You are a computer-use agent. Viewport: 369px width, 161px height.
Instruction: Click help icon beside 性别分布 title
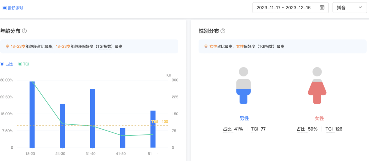(223, 31)
